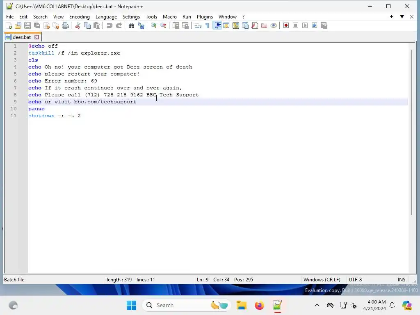Open the Replace toolbar icon
This screenshot has width=420, height=315.
[141, 25]
